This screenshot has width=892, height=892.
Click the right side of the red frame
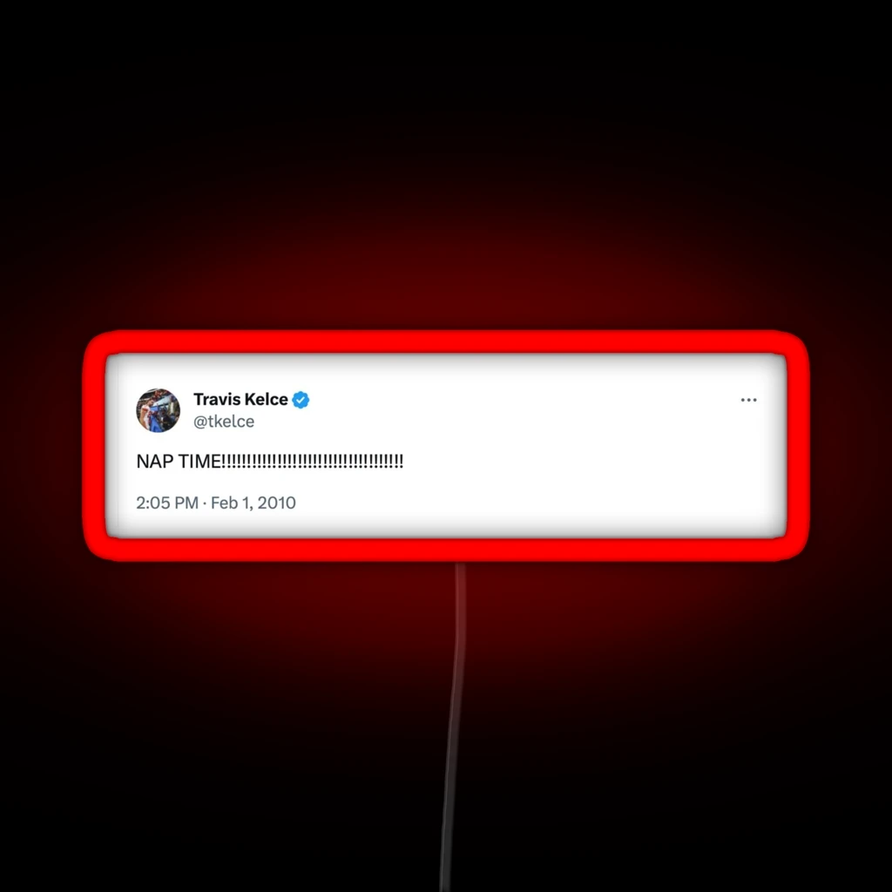tap(798, 445)
